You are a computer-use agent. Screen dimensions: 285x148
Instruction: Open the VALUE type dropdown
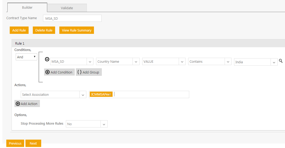pyautogui.click(x=182, y=62)
